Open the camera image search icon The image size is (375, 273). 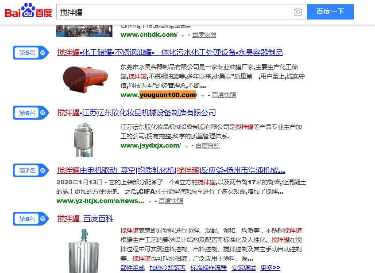[298, 12]
